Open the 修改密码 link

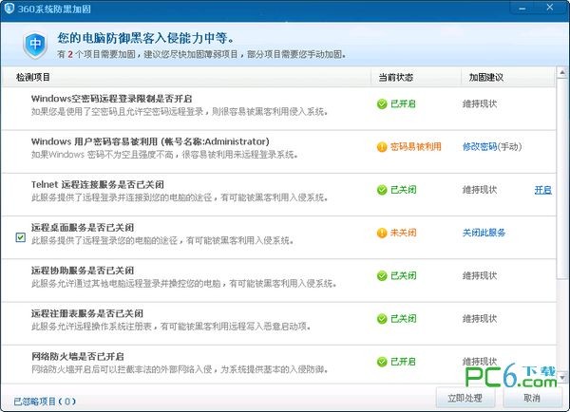pyautogui.click(x=480, y=146)
